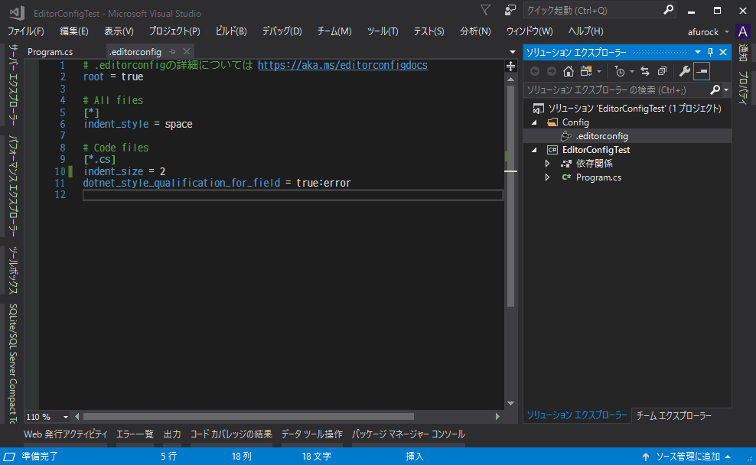Open Solution Explorer window position dropdown
This screenshot has height=465, width=756.
698,52
